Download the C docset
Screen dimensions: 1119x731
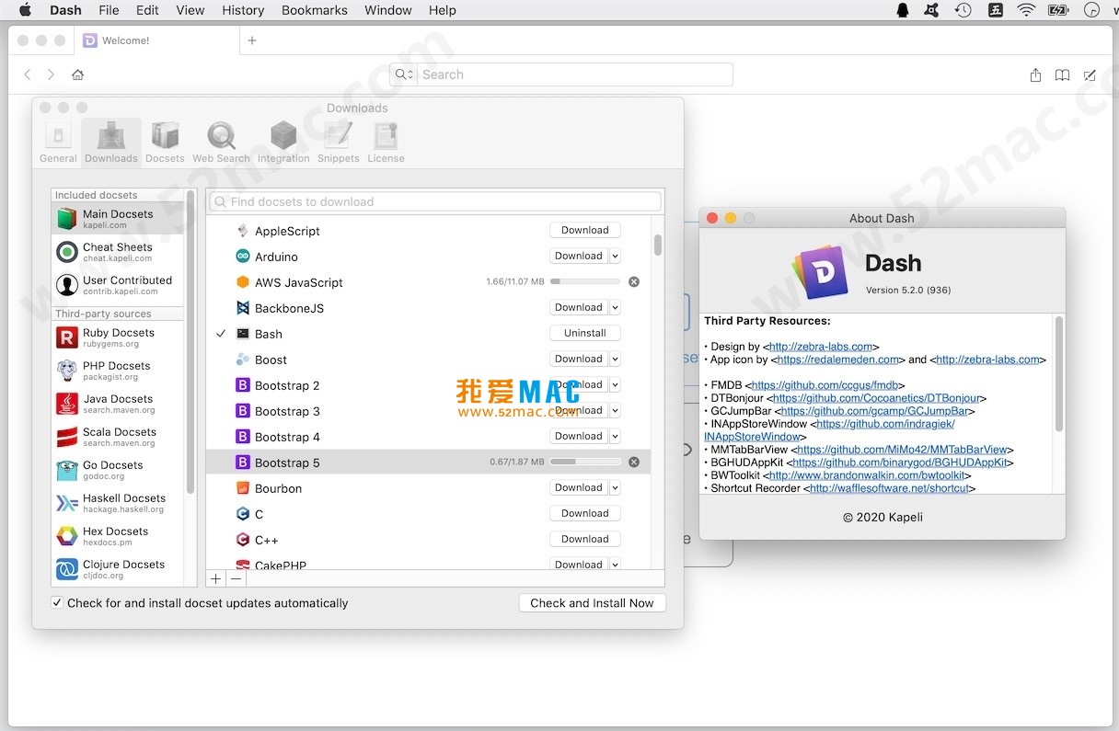click(x=585, y=514)
